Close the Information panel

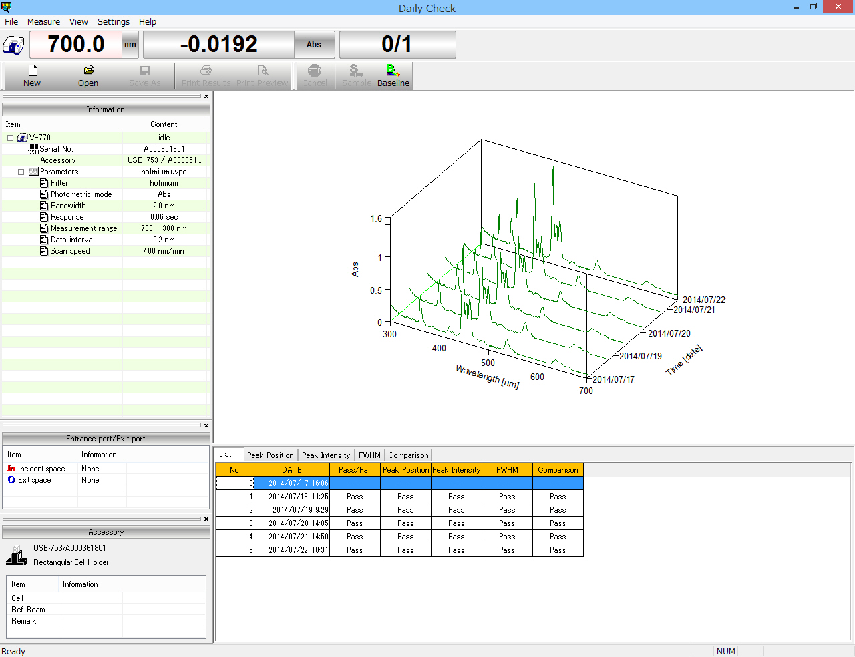coord(206,97)
